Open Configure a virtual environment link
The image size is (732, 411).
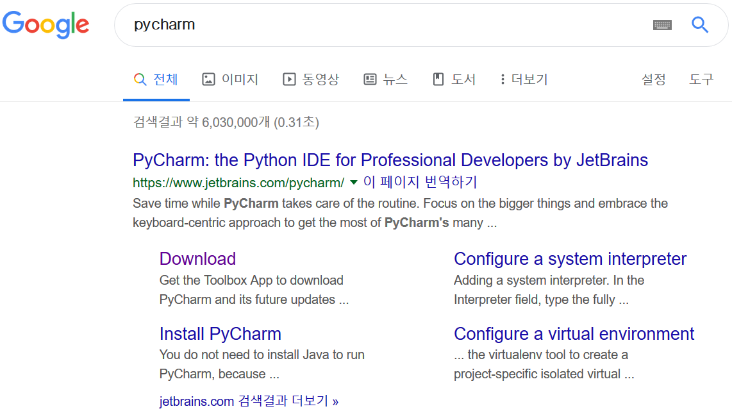tap(574, 334)
